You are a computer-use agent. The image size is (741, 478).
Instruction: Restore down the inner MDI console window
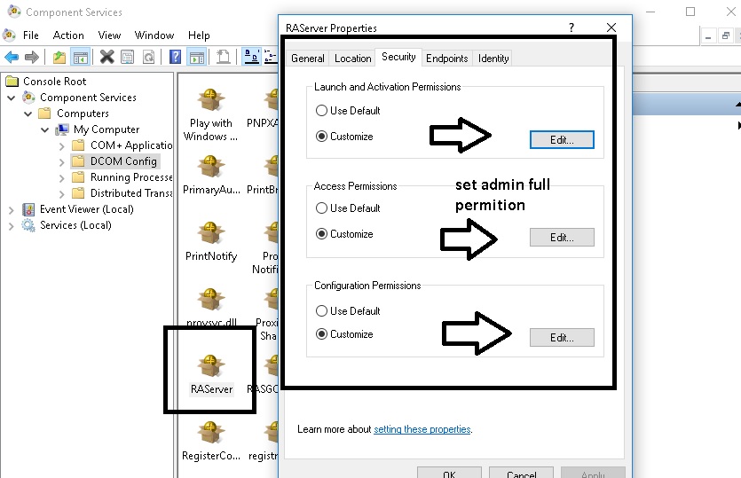725,36
